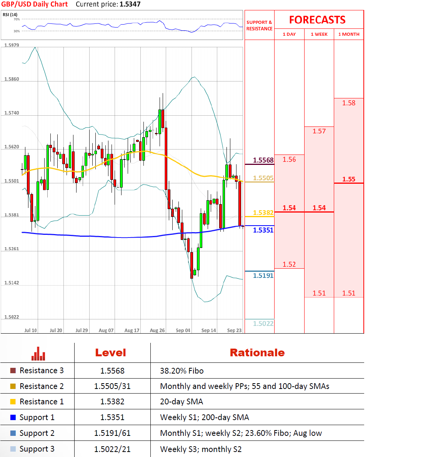
Task: Click the Resistance 2 row label
Action: pos(42,386)
